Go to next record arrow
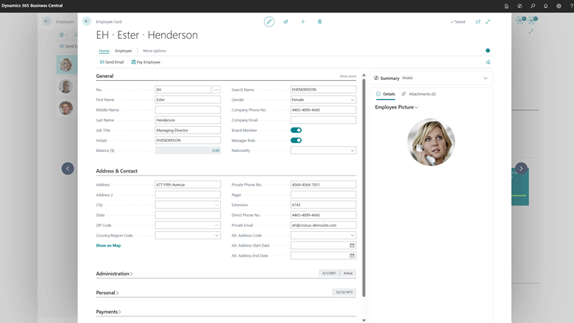This screenshot has height=323, width=574. 521,168
